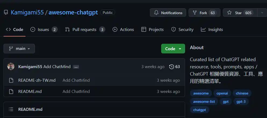Go to the Actions tab

click(x=123, y=30)
